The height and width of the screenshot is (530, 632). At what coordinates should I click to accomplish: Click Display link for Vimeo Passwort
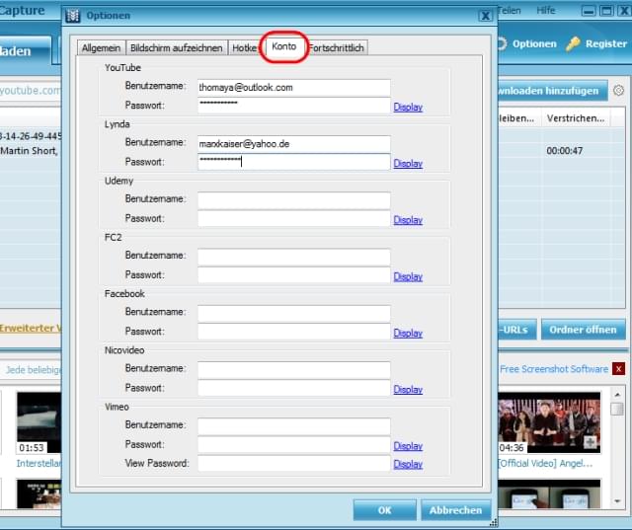point(408,446)
